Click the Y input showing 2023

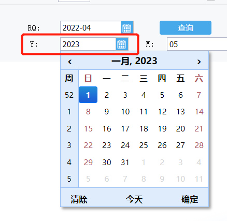(88, 44)
